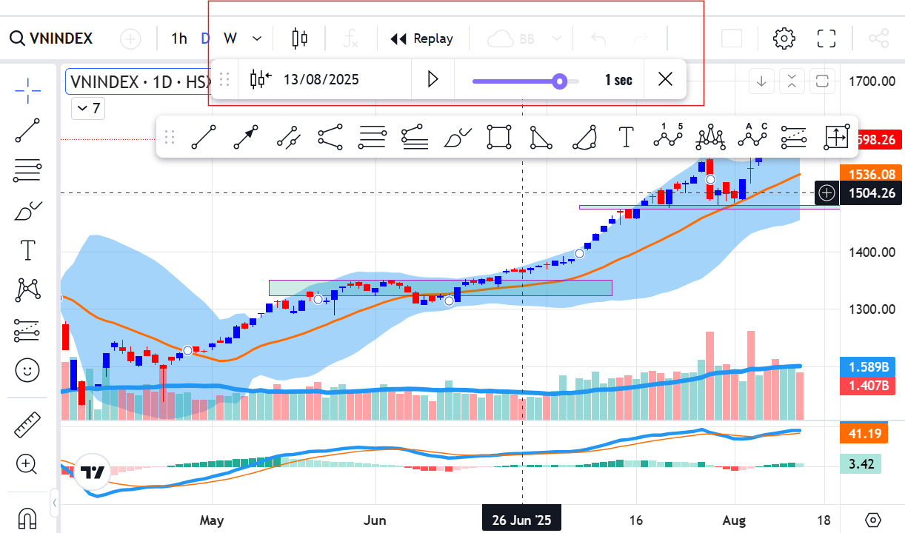Expand the collapsed 7 indicators legend
This screenshot has width=905, height=533.
88,109
